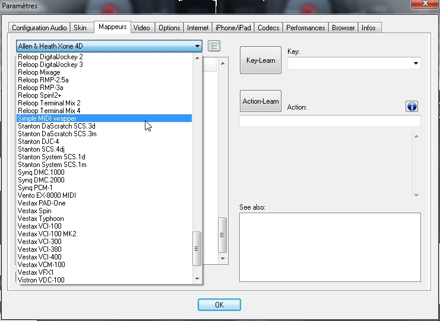Switch to the Internet tab

[198, 28]
